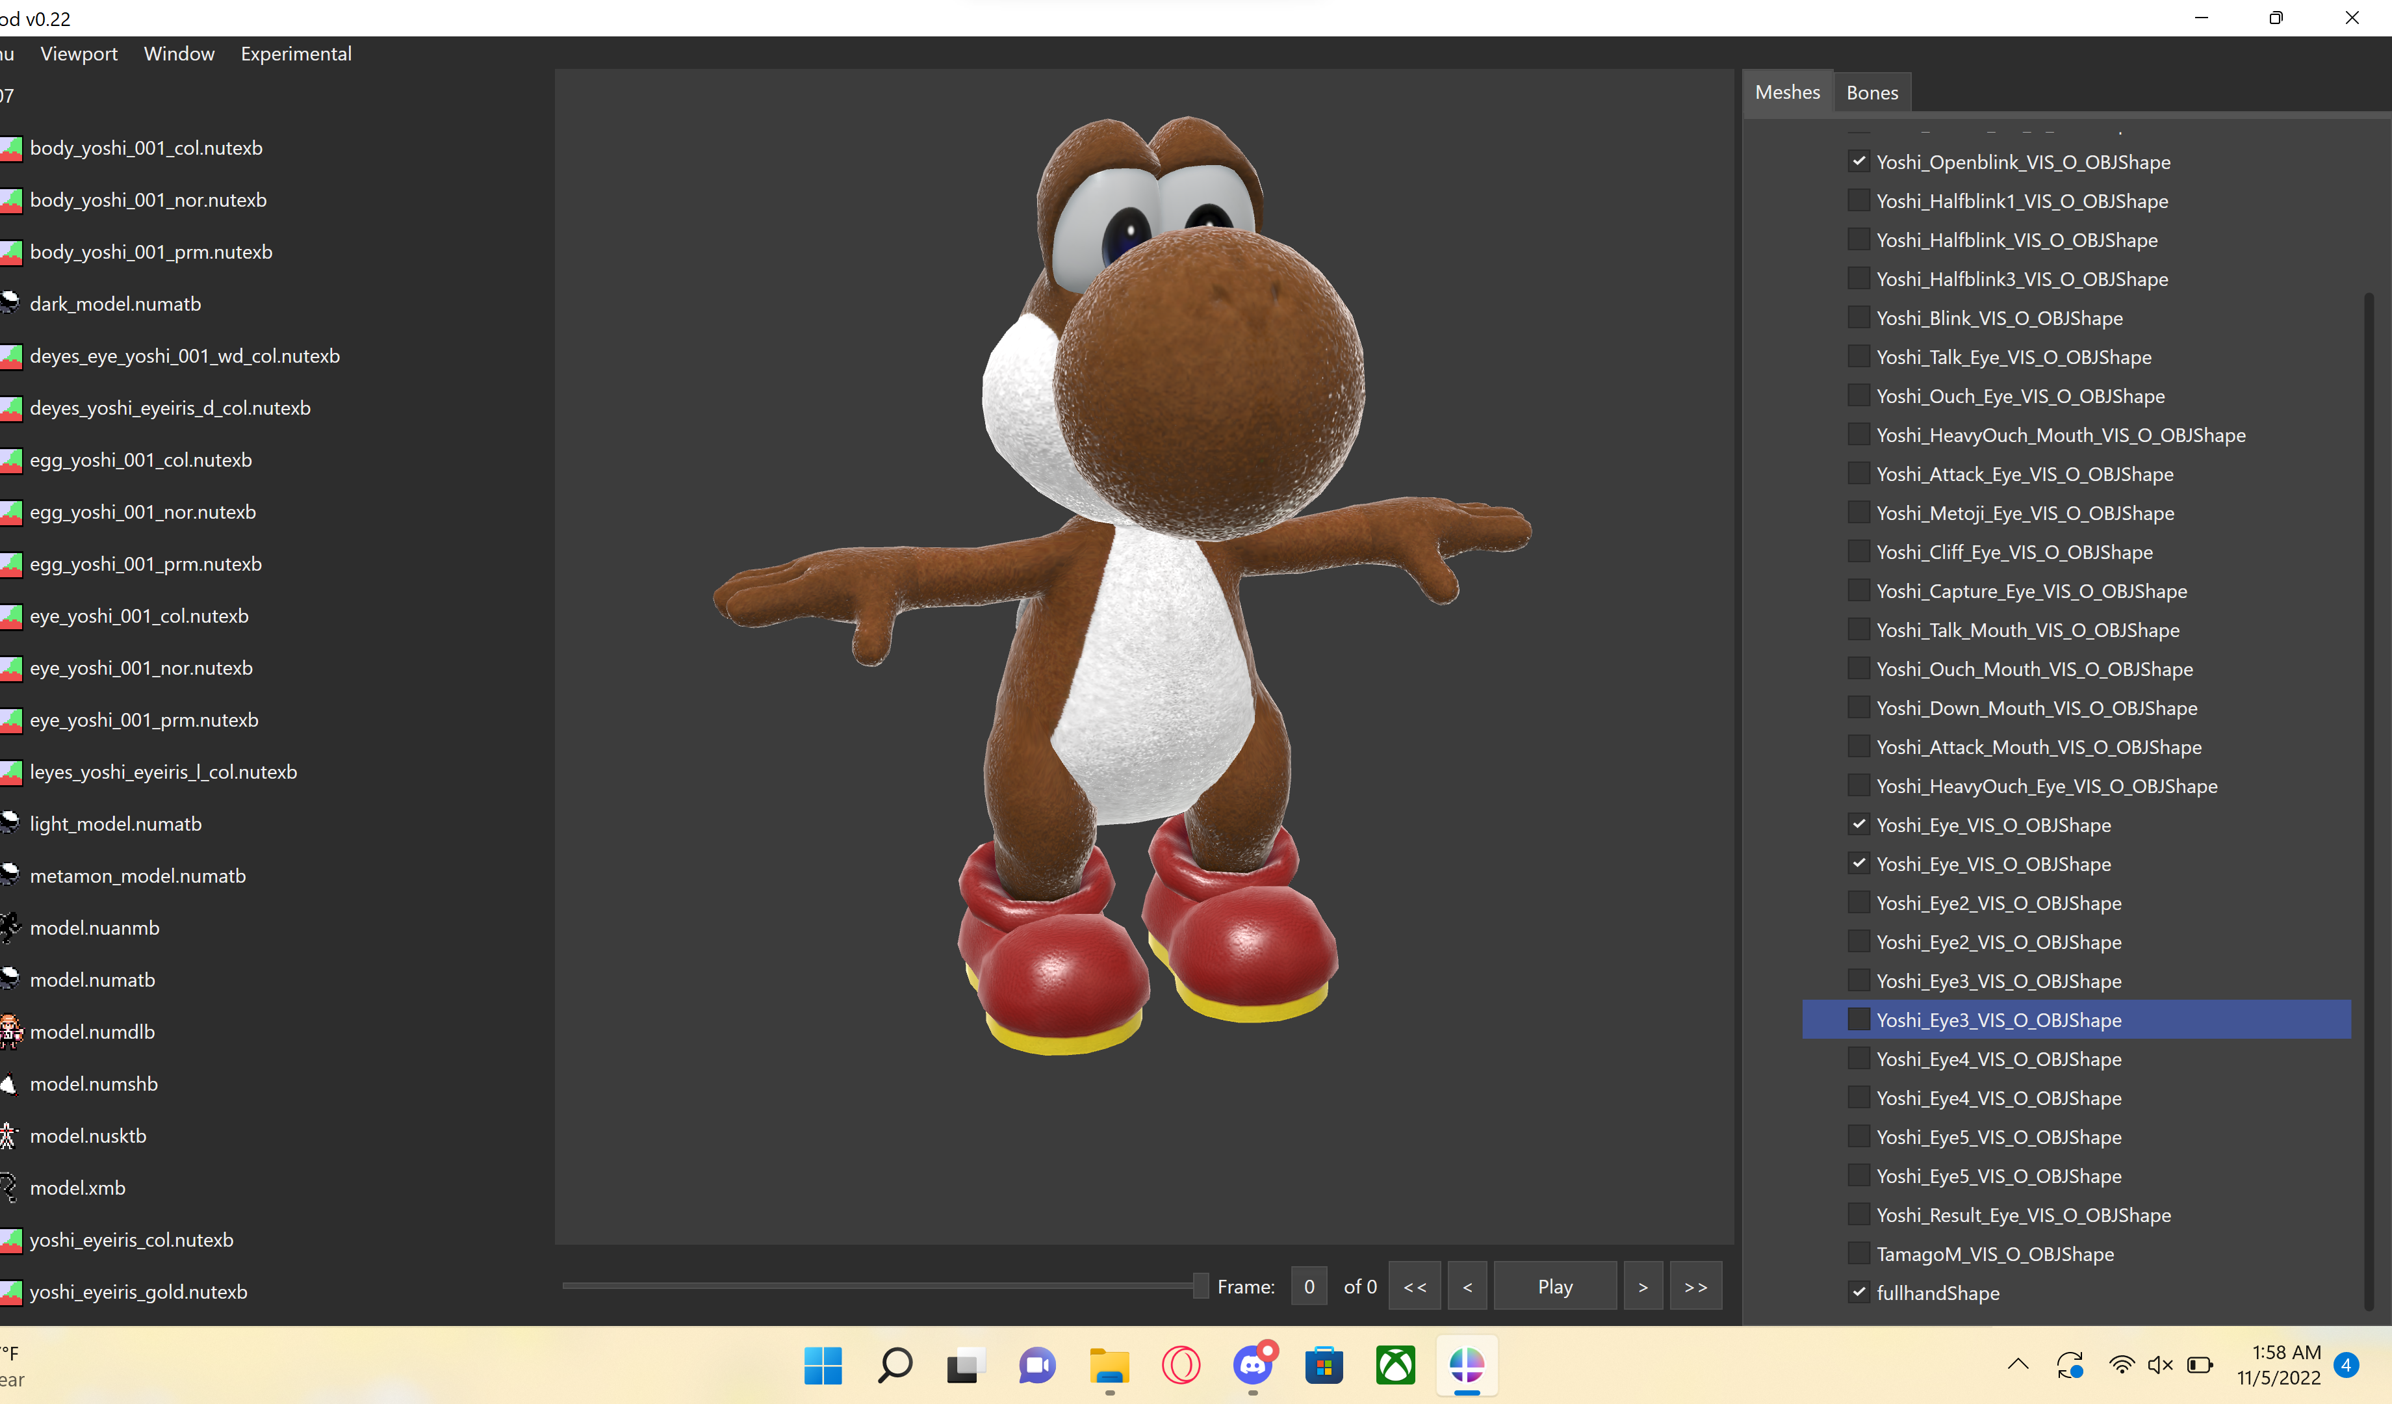Enable Yoshi_Blink_VIS_O_OBJShape mesh
This screenshot has width=2392, height=1404.
1858,317
